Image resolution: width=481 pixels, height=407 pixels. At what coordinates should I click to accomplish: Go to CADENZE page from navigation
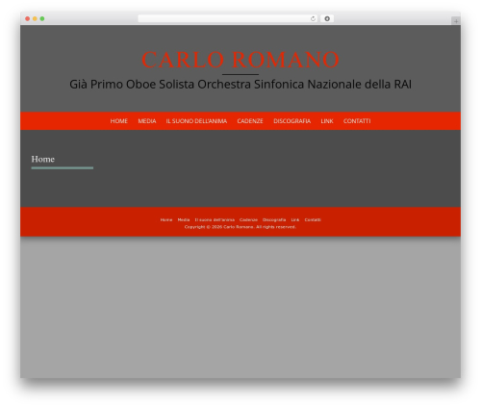coord(250,121)
